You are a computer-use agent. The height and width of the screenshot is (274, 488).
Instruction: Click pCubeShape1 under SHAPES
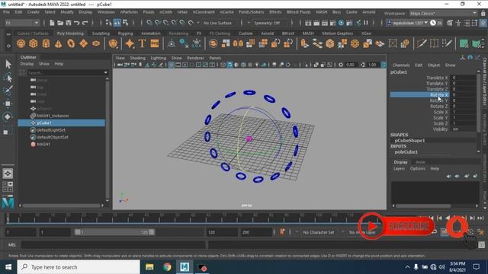(409, 140)
